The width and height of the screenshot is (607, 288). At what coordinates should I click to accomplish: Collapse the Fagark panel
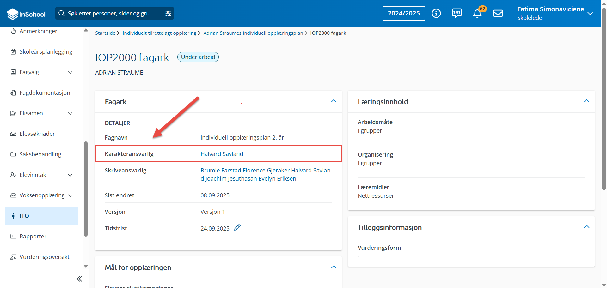[x=334, y=101]
